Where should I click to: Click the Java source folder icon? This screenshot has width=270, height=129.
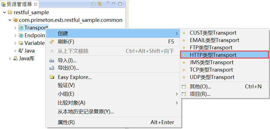point(21,51)
